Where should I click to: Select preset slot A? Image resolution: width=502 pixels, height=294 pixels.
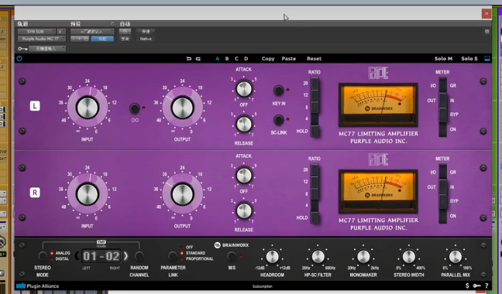click(217, 58)
